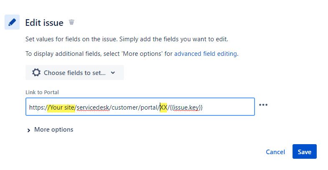Open the Choose fields to set dropdown
This screenshot has height=170, width=328.
click(74, 72)
